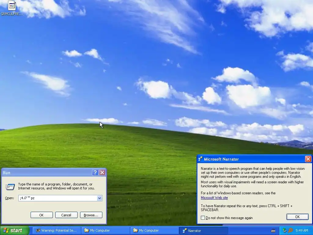This screenshot has width=313, height=235.
Task: Switch to Warning: Potential Se... taskbar button
Action: click(57, 231)
